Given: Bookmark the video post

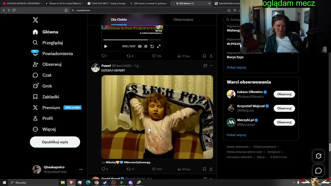Looking at the screenshot, I should (204, 56).
